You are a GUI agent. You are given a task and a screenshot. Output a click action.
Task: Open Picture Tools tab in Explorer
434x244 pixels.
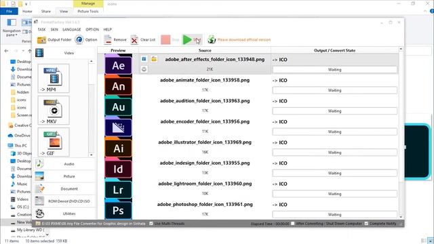(x=88, y=12)
